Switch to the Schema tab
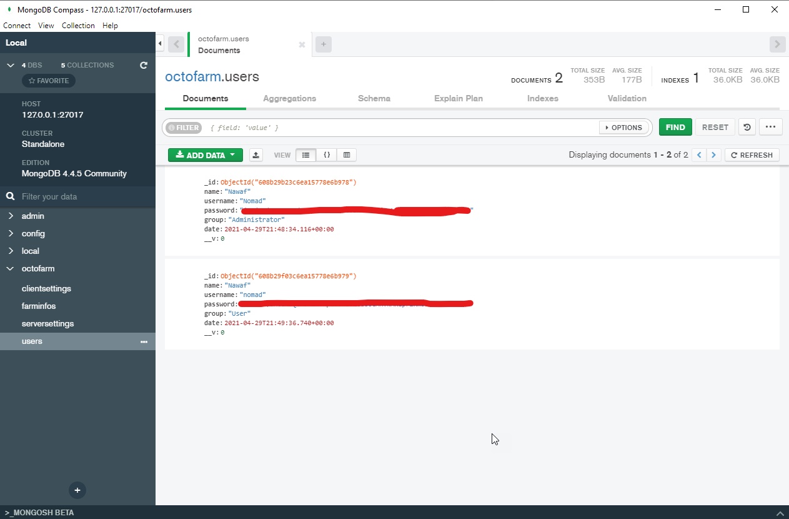 click(x=374, y=98)
